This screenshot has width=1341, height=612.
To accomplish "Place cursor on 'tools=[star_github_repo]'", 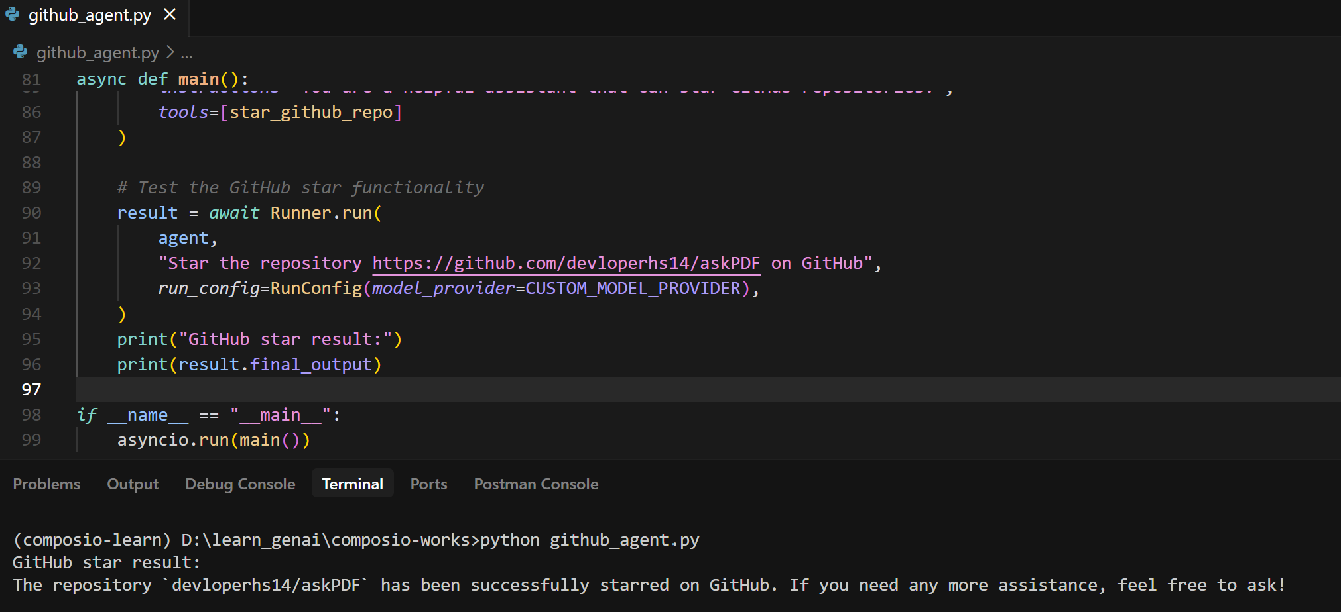I will coord(280,113).
